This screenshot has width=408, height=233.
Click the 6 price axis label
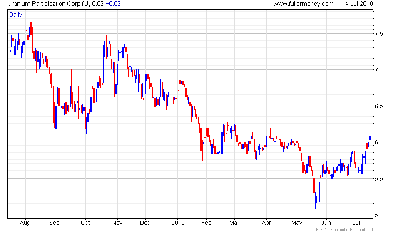tap(376, 142)
